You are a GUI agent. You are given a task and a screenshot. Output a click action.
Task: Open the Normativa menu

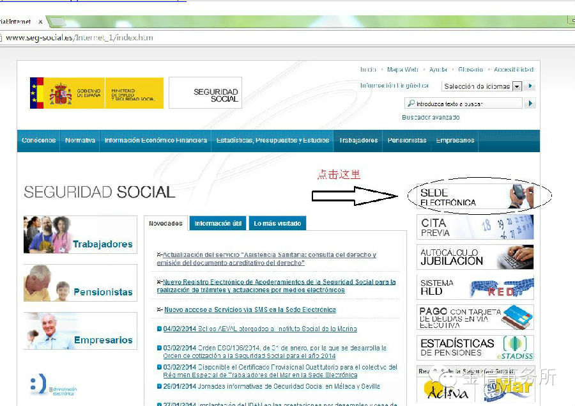pyautogui.click(x=80, y=141)
